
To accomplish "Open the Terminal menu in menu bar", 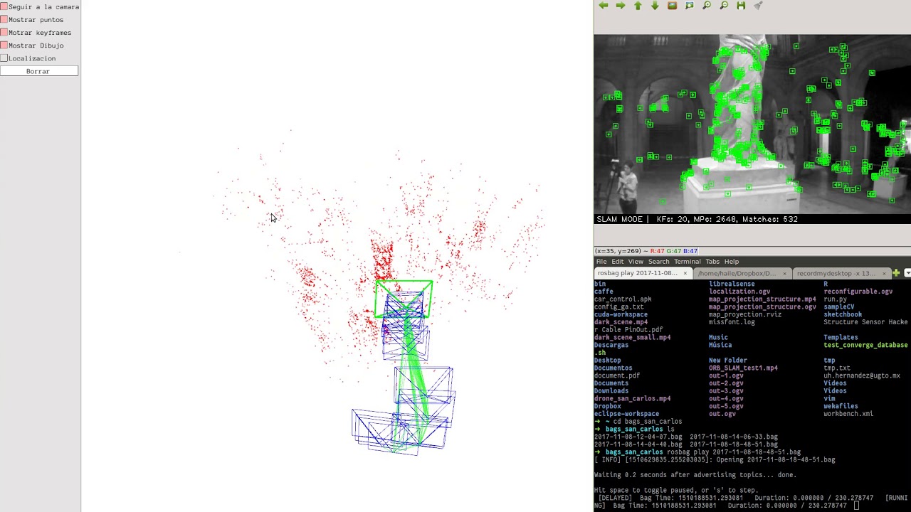I will 687,262.
